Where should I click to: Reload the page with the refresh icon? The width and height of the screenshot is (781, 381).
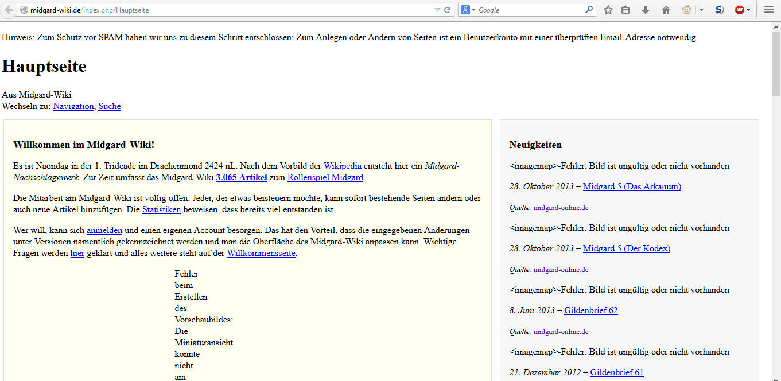click(x=448, y=10)
